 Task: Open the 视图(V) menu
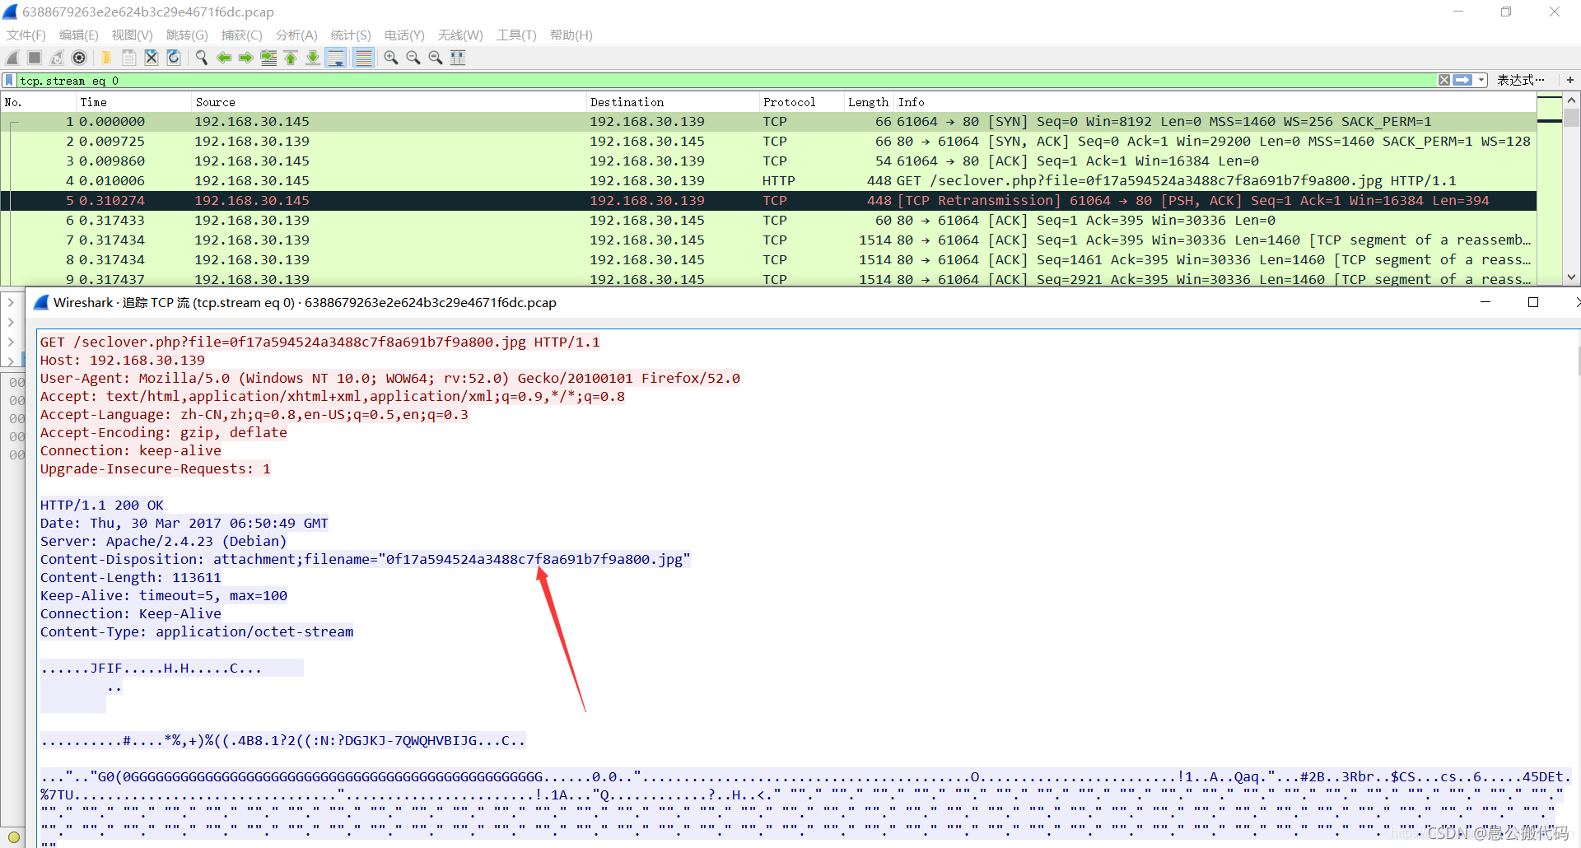point(133,35)
